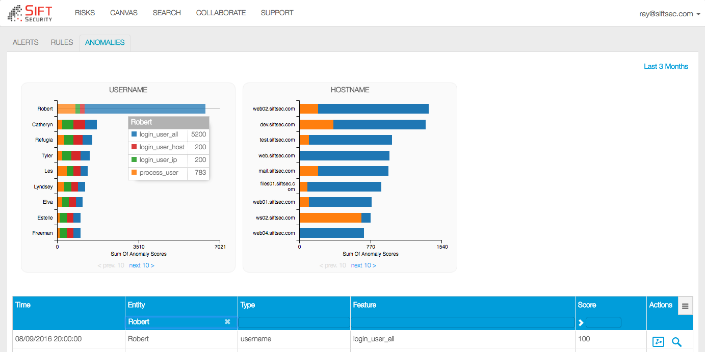Open the graph canvas icon in Robert row
The height and width of the screenshot is (352, 705).
click(x=659, y=342)
